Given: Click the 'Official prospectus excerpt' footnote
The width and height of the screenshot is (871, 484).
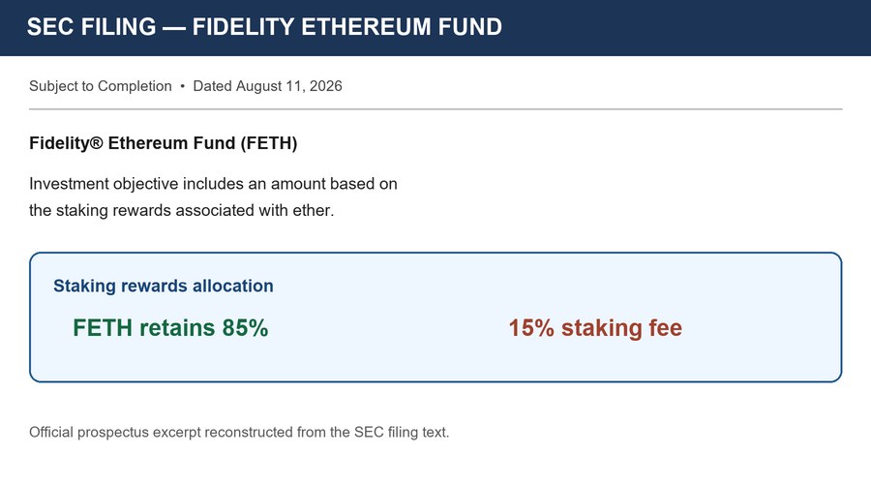Looking at the screenshot, I should 239,433.
